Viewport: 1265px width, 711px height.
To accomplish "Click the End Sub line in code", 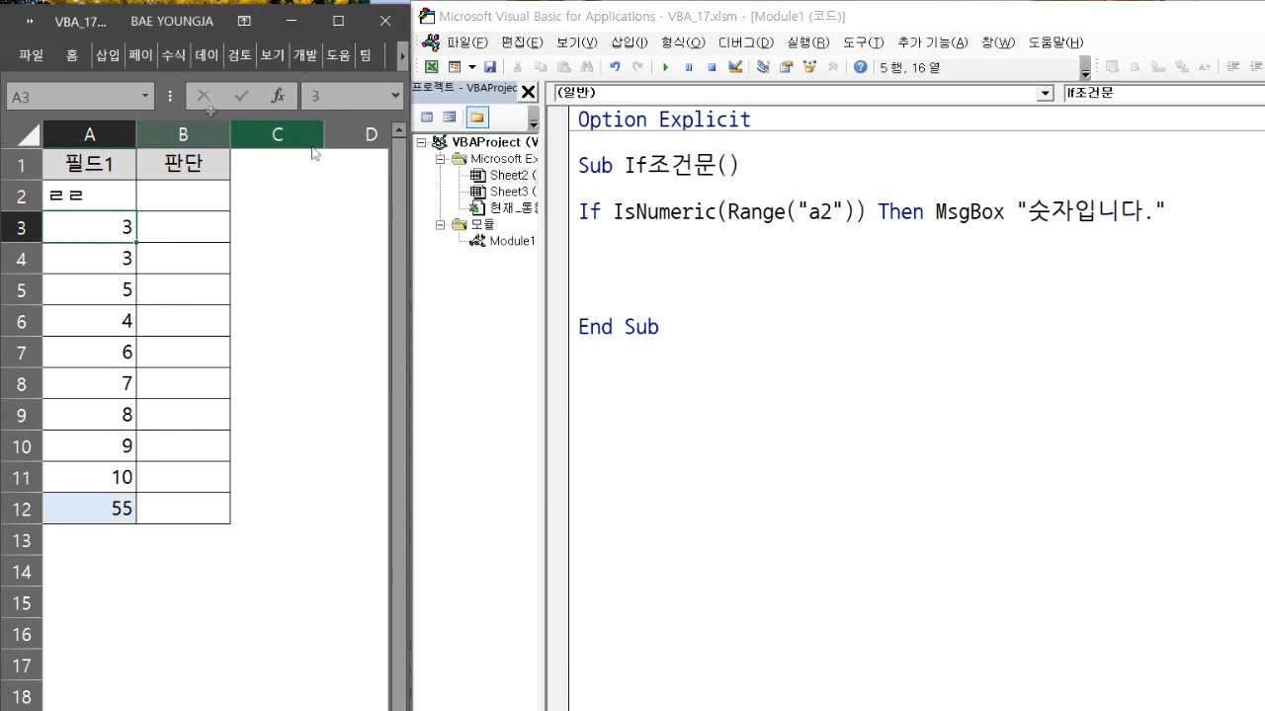I will [619, 327].
